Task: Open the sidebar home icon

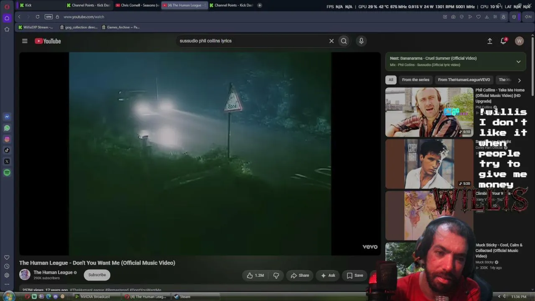Action: pyautogui.click(x=7, y=18)
